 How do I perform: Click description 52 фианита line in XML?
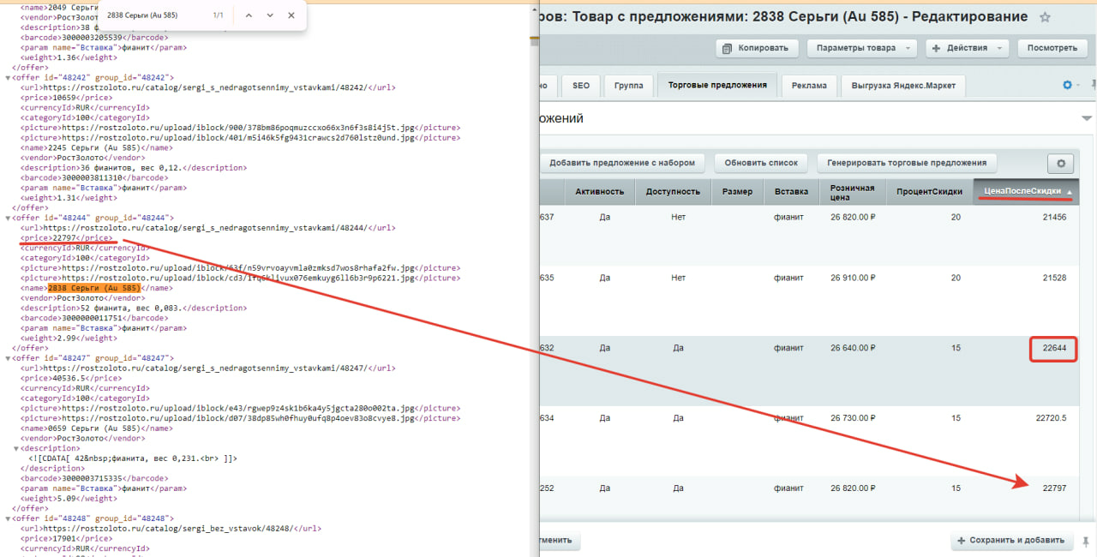tap(134, 308)
